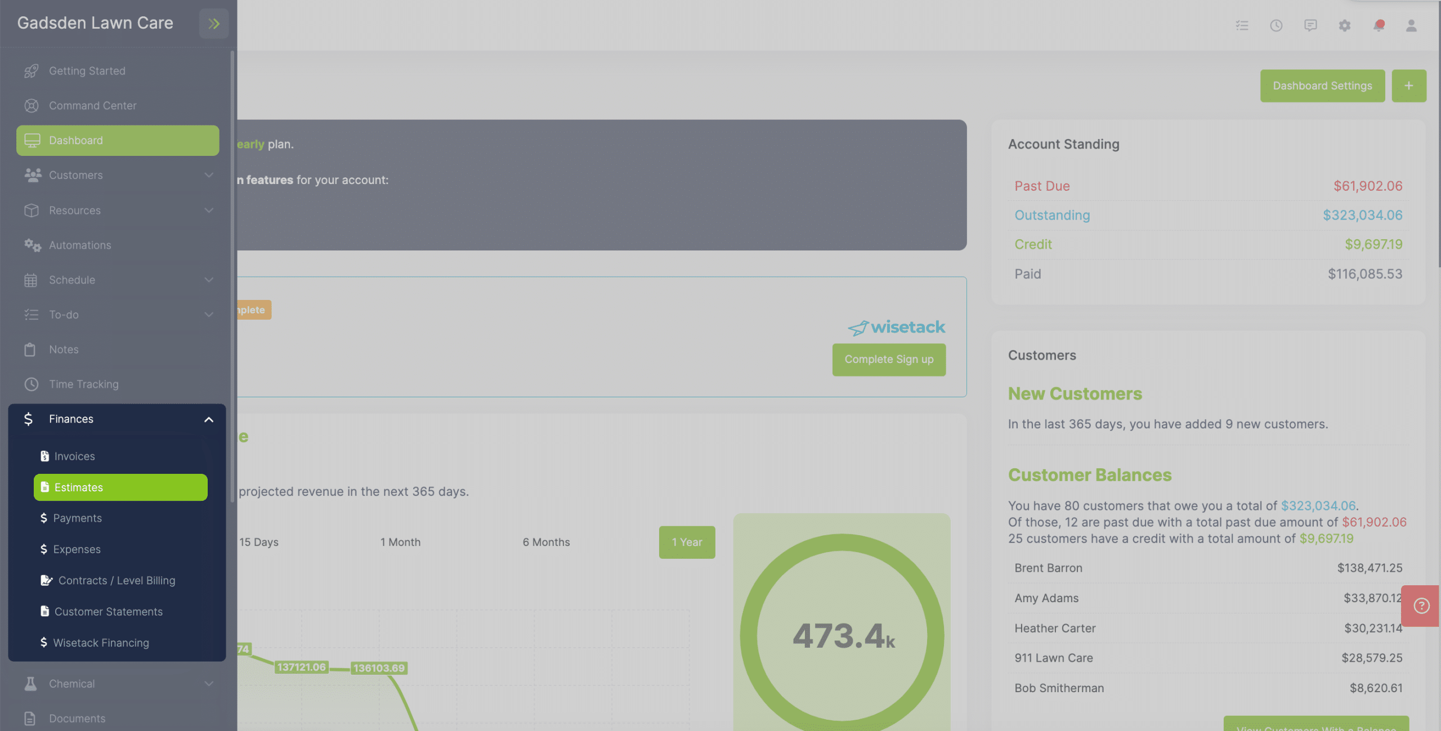The image size is (1441, 731).
Task: Open Estimates under Finances
Action: click(120, 487)
